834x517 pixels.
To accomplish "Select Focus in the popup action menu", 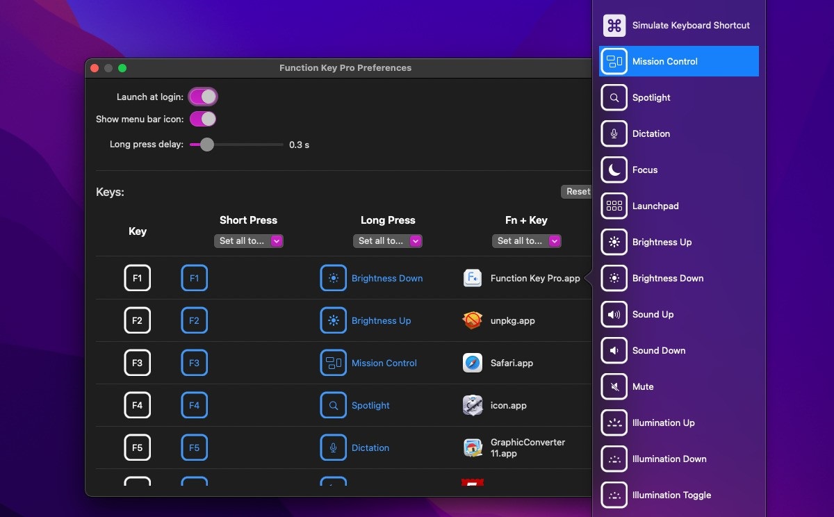I will (x=679, y=170).
